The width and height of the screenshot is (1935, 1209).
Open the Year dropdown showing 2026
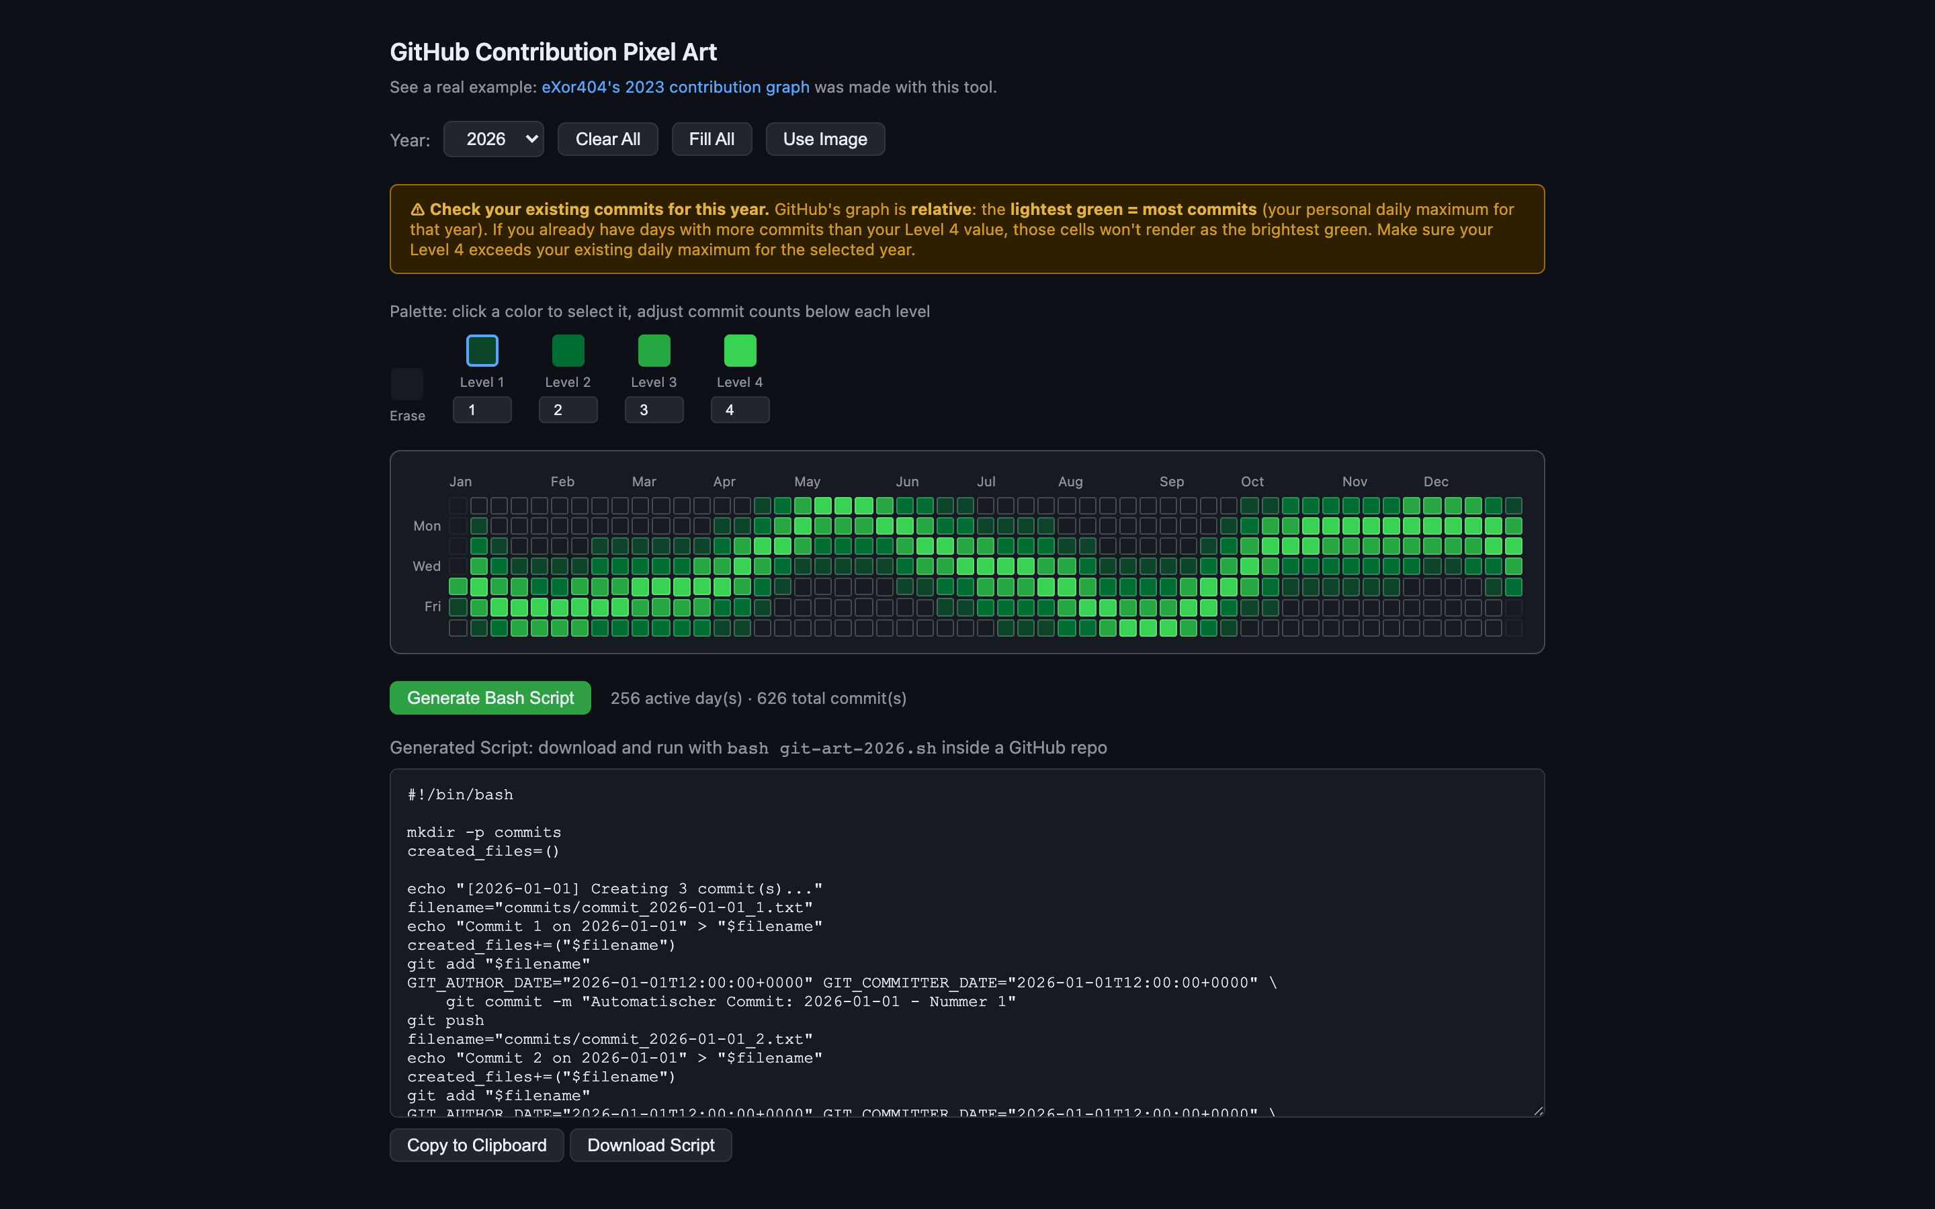(493, 139)
